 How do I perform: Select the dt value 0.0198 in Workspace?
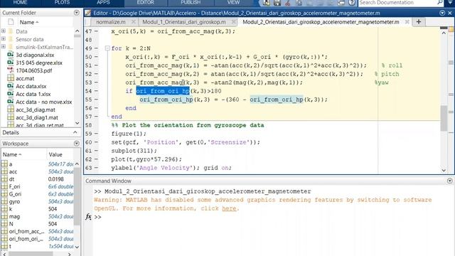(x=55, y=179)
